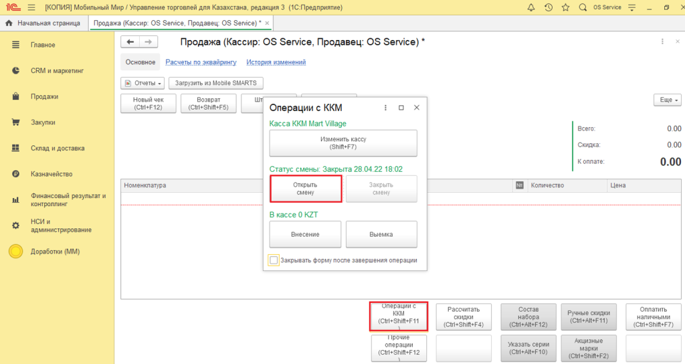
Task: Select the Основное tab
Action: click(x=140, y=62)
